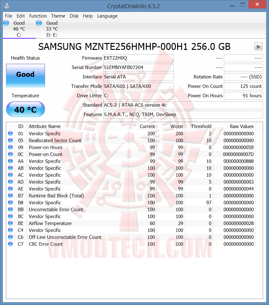Viewport: 269px width, 305px height.
Task: Click status orb for Uncorrectable Error Count row
Action: tap(10, 209)
